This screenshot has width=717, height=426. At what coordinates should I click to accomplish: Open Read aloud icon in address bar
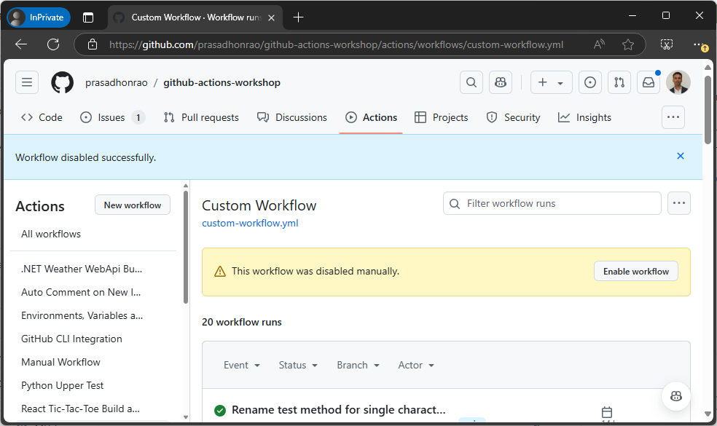coord(598,44)
